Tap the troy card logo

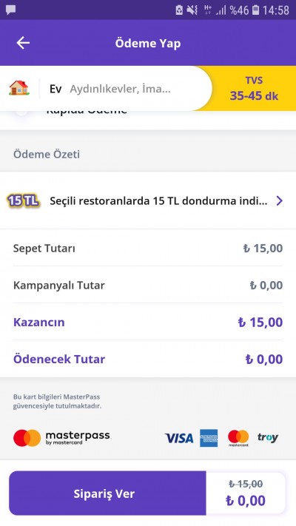[x=268, y=437]
